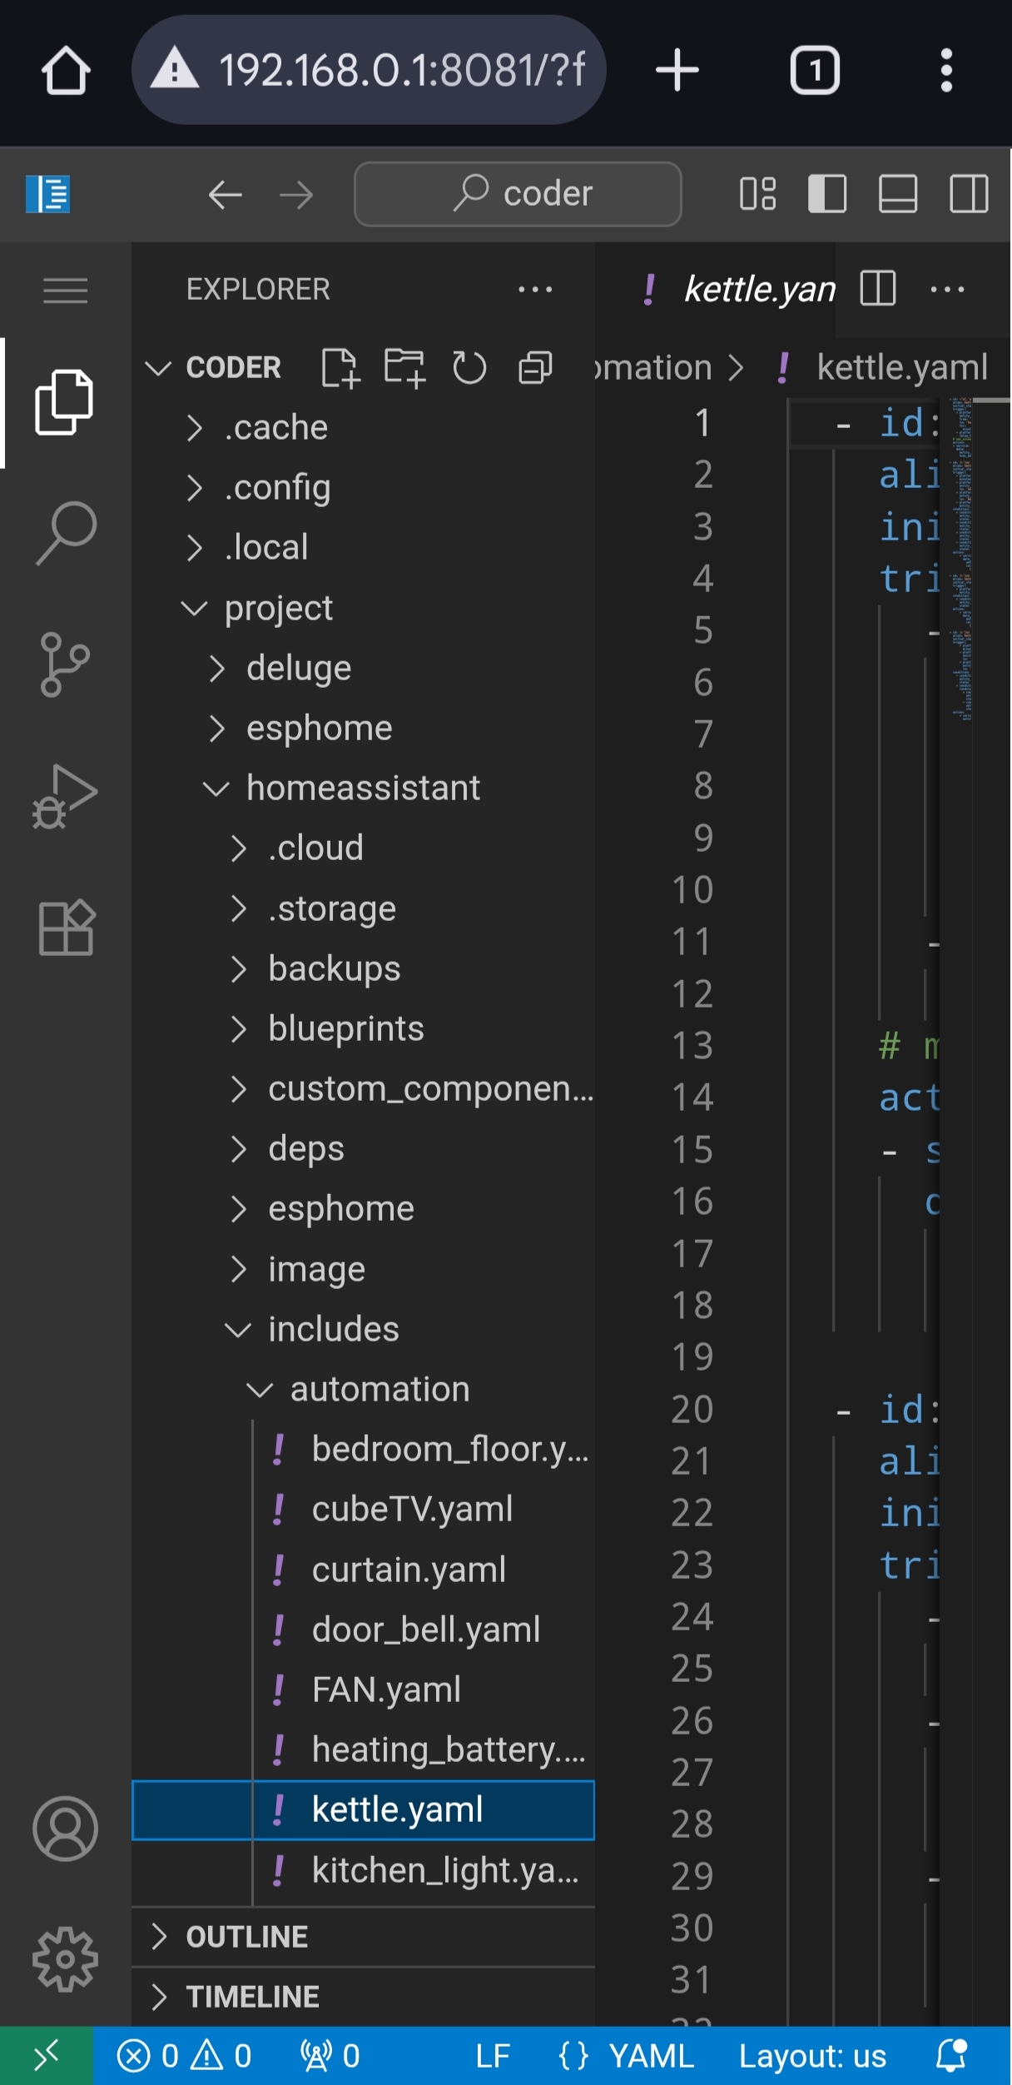Open the hamburger application menu
Image resolution: width=1012 pixels, height=2085 pixels.
coord(65,290)
